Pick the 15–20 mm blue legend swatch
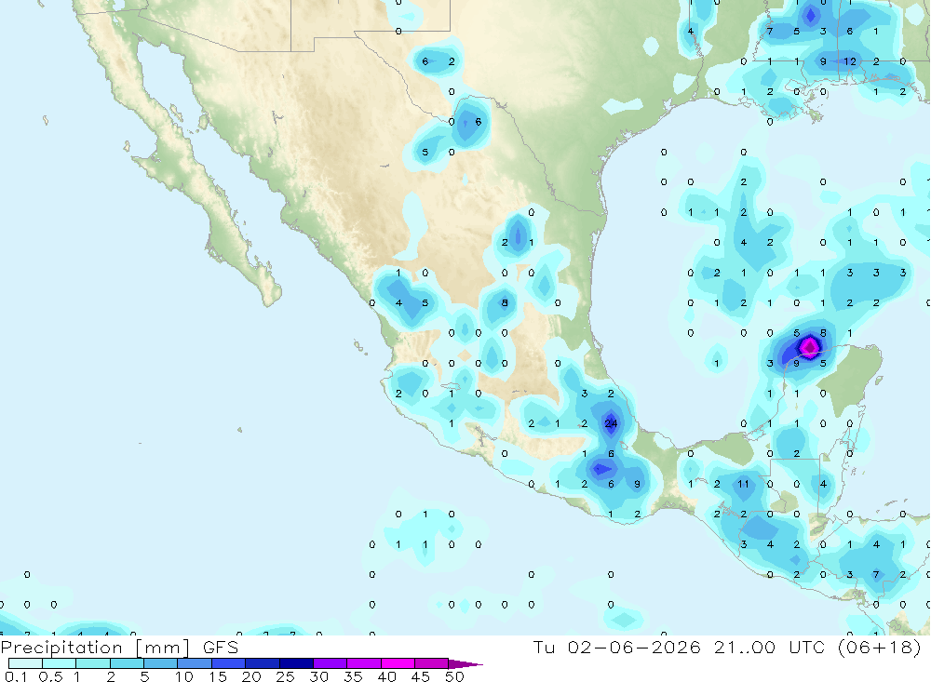Viewport: 931px width, 682px height. pyautogui.click(x=228, y=663)
